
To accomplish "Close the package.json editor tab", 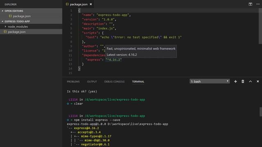I will pos(91,4).
